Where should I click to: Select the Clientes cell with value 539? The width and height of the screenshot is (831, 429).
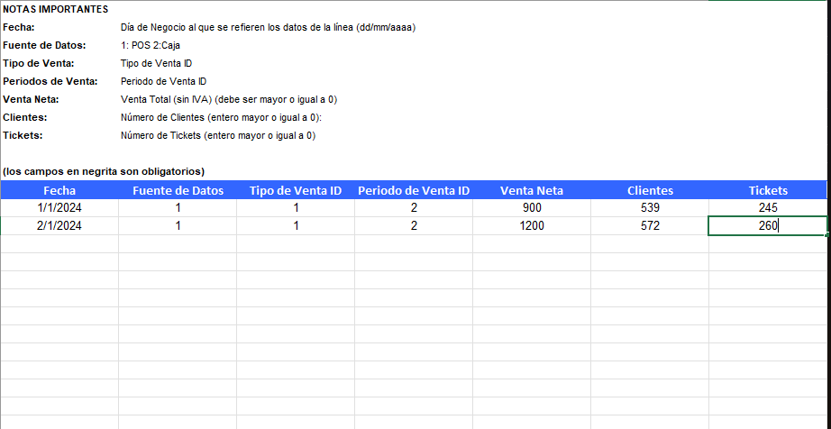pyautogui.click(x=650, y=208)
